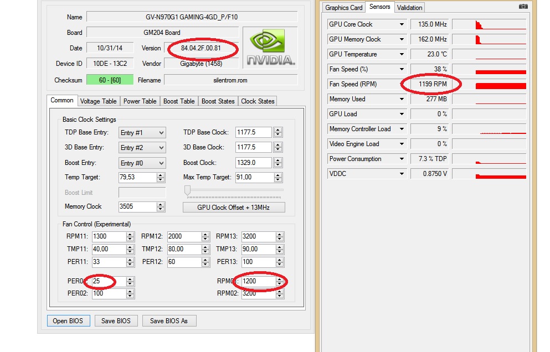Switch to the Common tab
The width and height of the screenshot is (550, 352).
click(x=61, y=100)
